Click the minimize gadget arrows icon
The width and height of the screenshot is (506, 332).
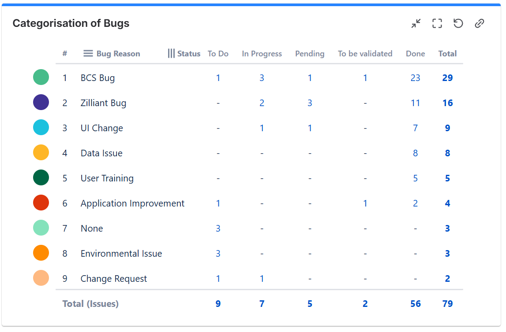(416, 24)
